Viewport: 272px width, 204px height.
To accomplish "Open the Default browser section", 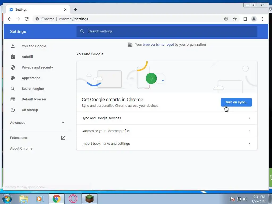I will [x=34, y=99].
